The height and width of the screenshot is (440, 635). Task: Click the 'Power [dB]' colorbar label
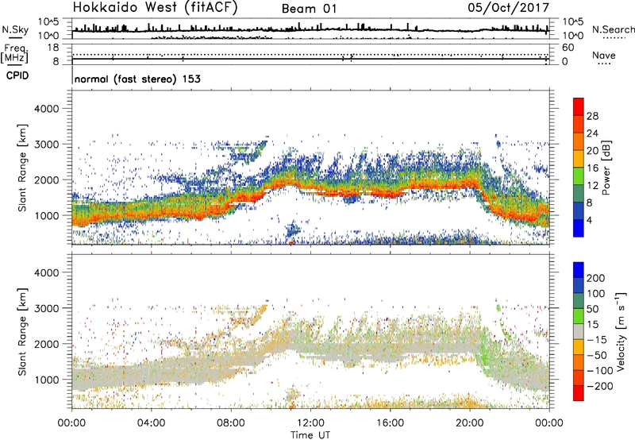[606, 168]
